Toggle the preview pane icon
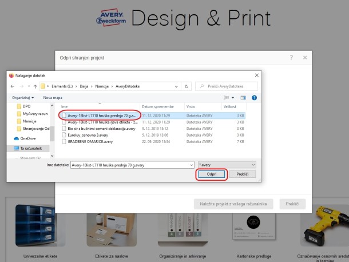The image size is (349, 262). coord(243,98)
